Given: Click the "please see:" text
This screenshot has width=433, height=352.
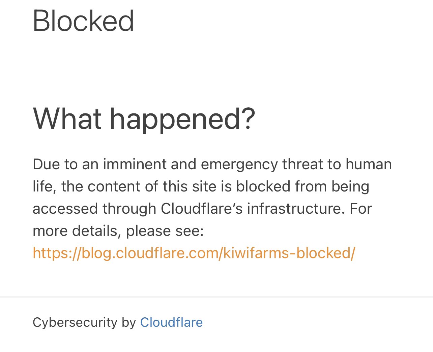Looking at the screenshot, I should (165, 232).
